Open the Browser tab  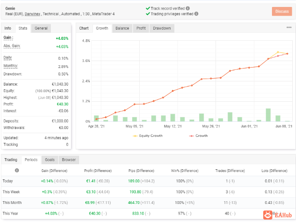click(x=69, y=160)
